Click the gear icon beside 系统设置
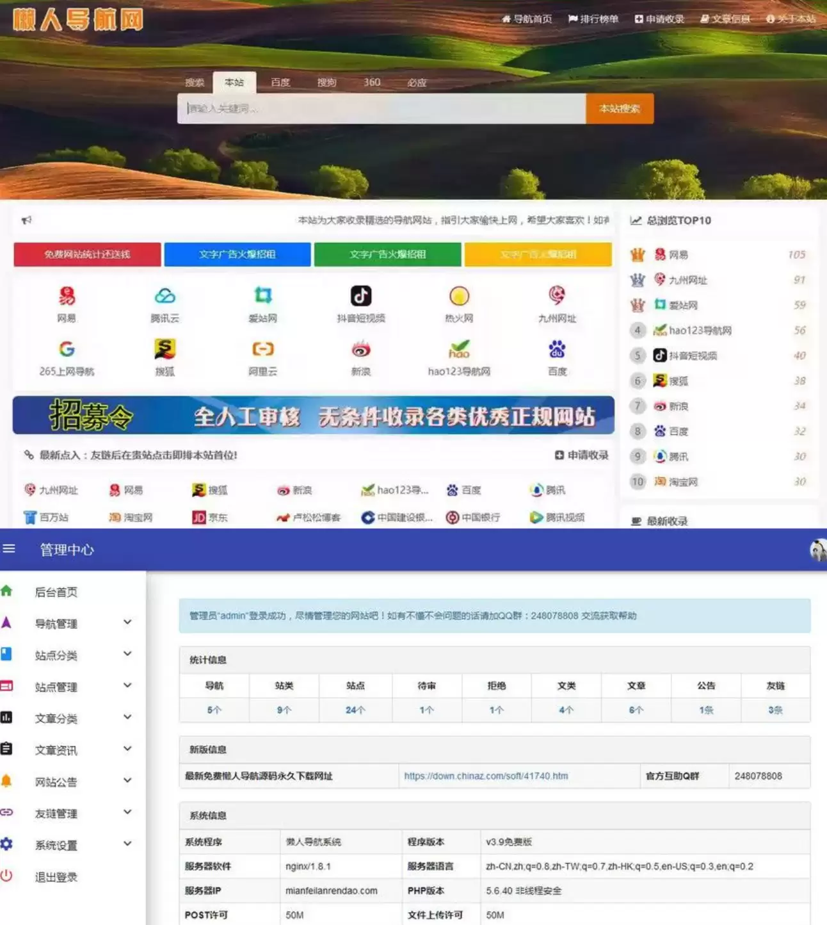This screenshot has height=925, width=827. tap(6, 844)
